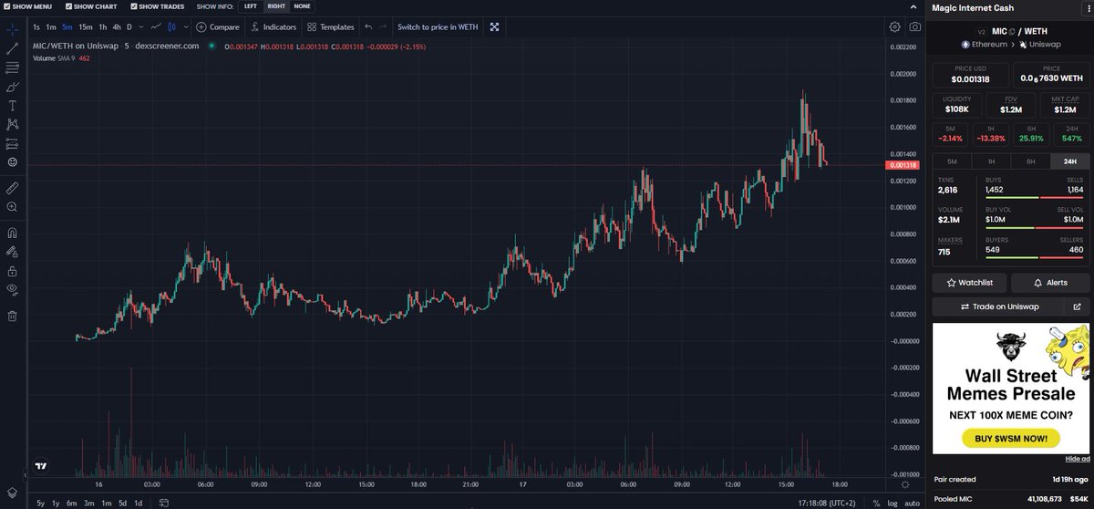Toggle stay in drawing mode
The height and width of the screenshot is (509, 1094).
[x=13, y=251]
